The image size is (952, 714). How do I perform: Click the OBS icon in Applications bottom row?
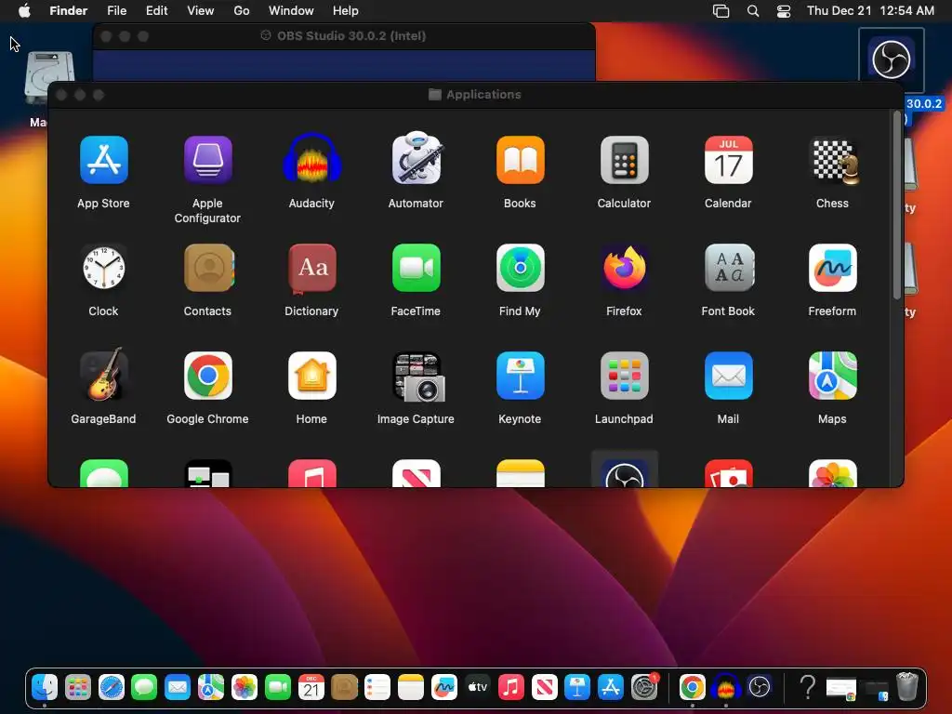pyautogui.click(x=624, y=472)
